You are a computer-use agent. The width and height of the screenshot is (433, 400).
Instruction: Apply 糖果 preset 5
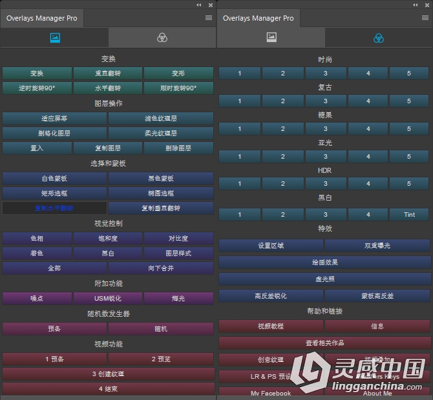click(x=409, y=129)
